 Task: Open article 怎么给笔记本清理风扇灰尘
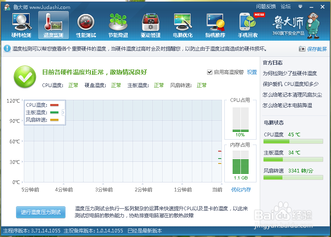pos(292,95)
